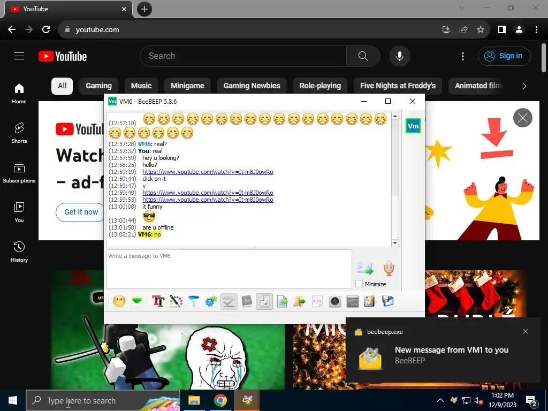Open the YouTube link sent at 12:59:19
This screenshot has height=411, width=548.
208,172
